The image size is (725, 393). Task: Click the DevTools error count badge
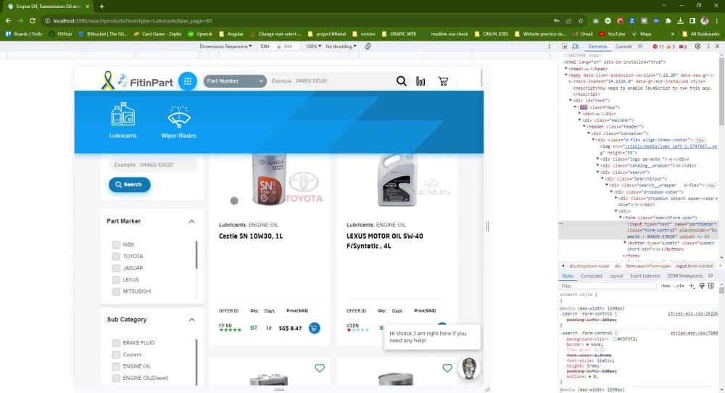pos(658,46)
